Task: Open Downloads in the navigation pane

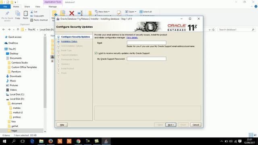Action: tap(15, 76)
